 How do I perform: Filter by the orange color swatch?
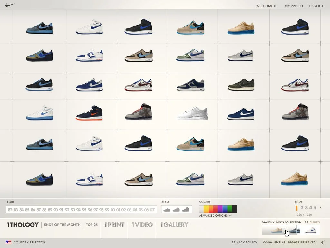click(x=211, y=209)
